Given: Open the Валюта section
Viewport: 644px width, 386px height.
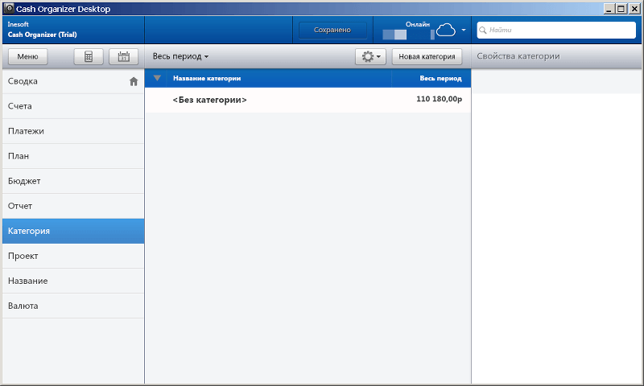Looking at the screenshot, I should click(73, 306).
